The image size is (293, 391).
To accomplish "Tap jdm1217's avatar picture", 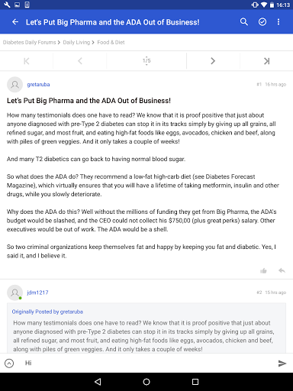I will 14,292.
